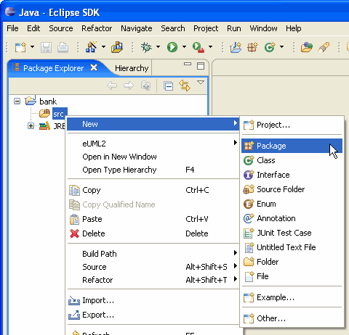Expand the JRE library node
This screenshot has height=335, width=349.
coord(31,126)
